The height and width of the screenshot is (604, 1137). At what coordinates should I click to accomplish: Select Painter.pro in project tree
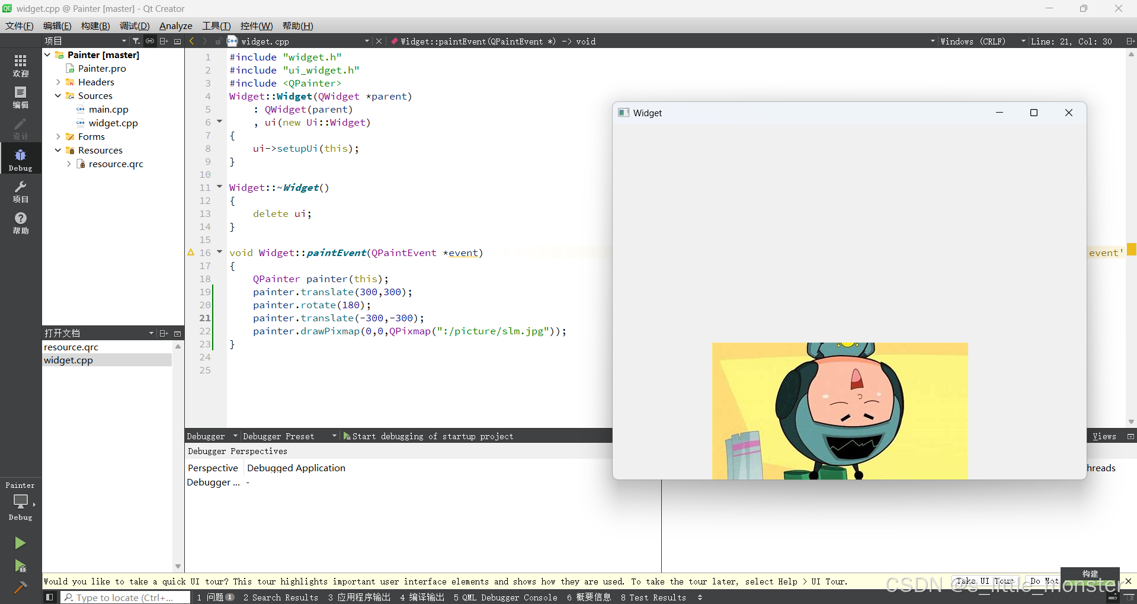[x=102, y=68]
